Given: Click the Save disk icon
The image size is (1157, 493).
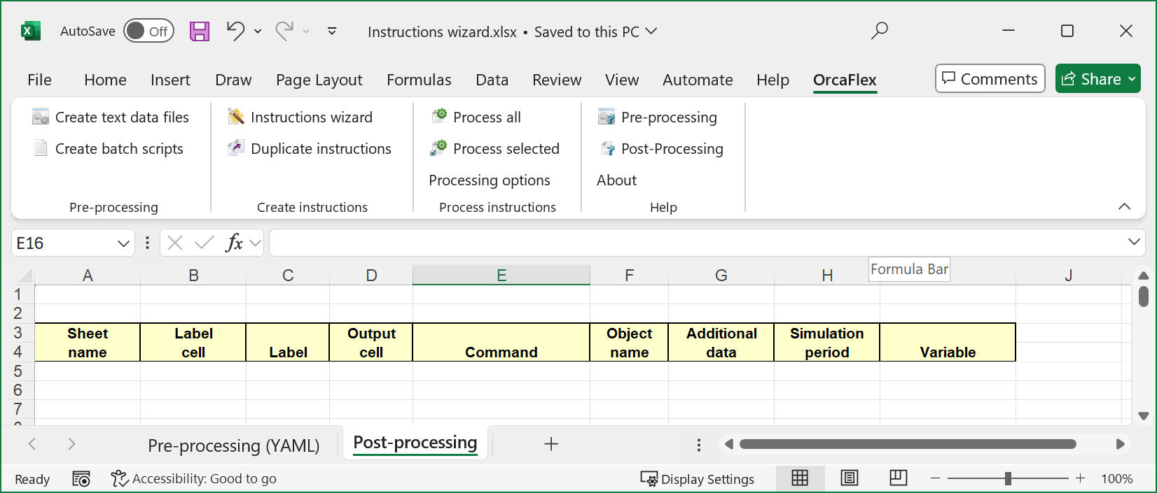Looking at the screenshot, I should [200, 31].
